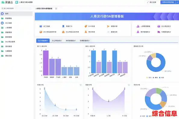
Task: Click the info icon on 司龄分布 chart
Action: [x=129, y=85]
